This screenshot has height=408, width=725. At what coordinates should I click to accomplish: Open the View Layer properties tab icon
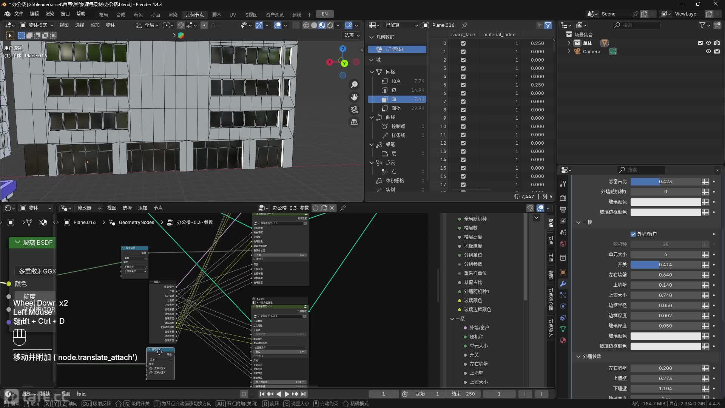[x=563, y=221]
